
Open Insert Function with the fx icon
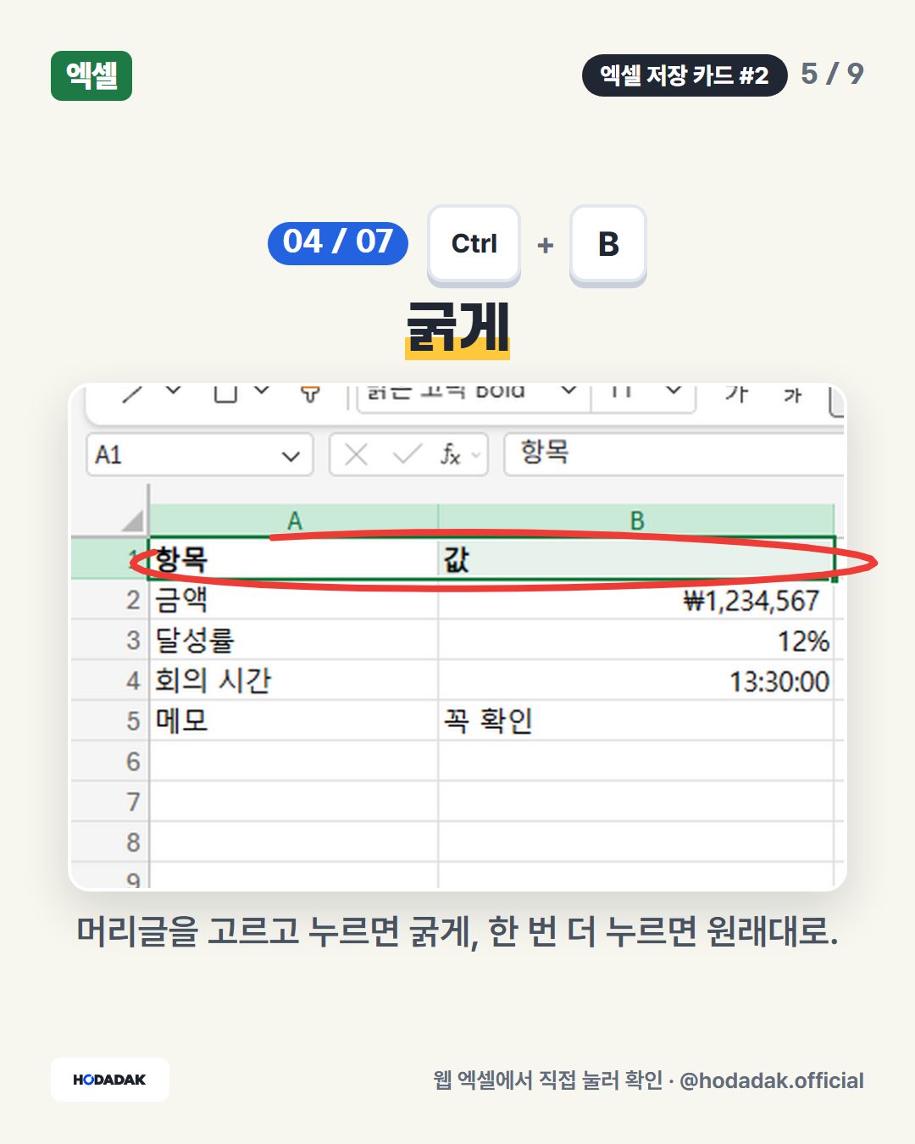450,455
